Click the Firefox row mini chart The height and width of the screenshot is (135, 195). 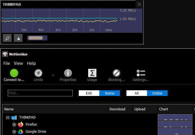click(175, 125)
